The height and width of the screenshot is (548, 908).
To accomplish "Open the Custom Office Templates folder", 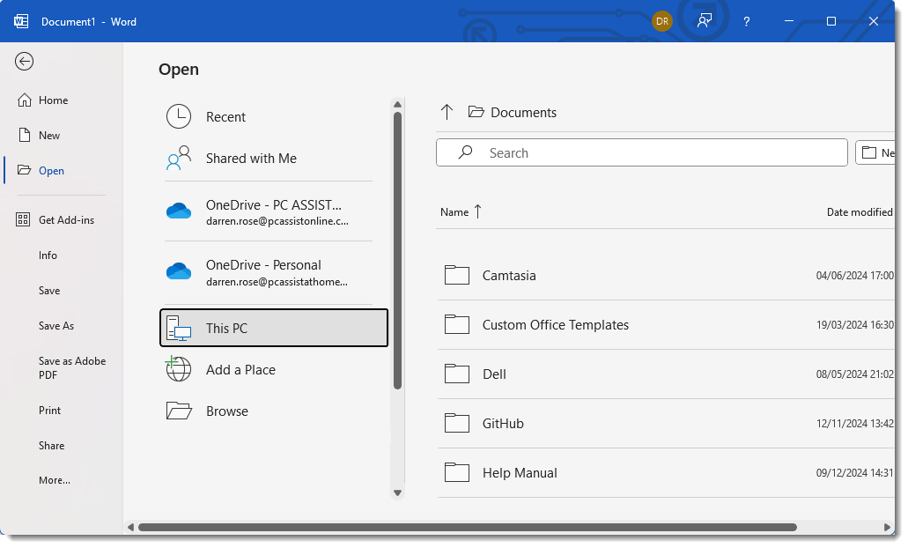I will point(666,325).
